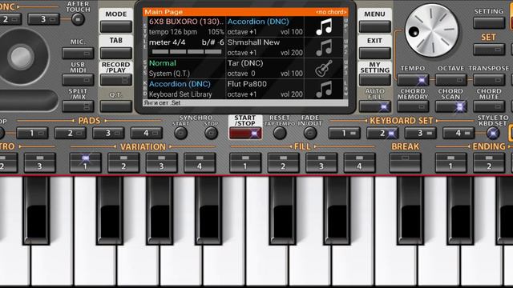Trigger FILL 3
The width and height of the screenshot is (513, 288).
click(321, 162)
